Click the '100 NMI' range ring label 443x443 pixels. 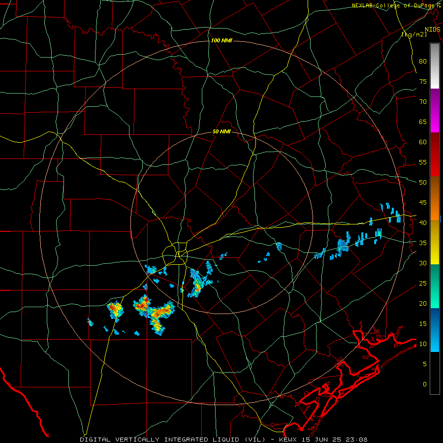(x=221, y=41)
